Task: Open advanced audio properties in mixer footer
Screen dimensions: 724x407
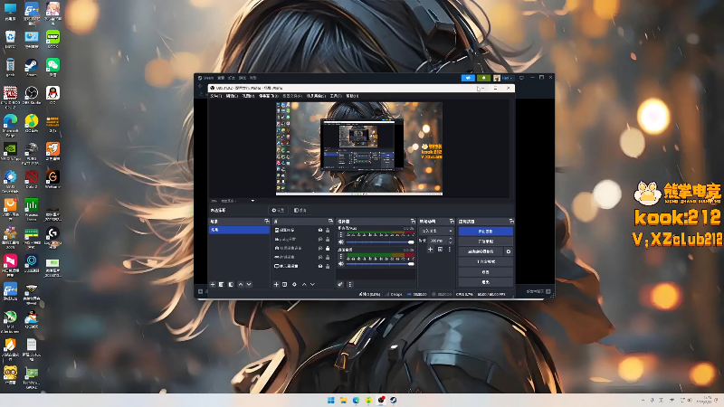Action: [340, 284]
